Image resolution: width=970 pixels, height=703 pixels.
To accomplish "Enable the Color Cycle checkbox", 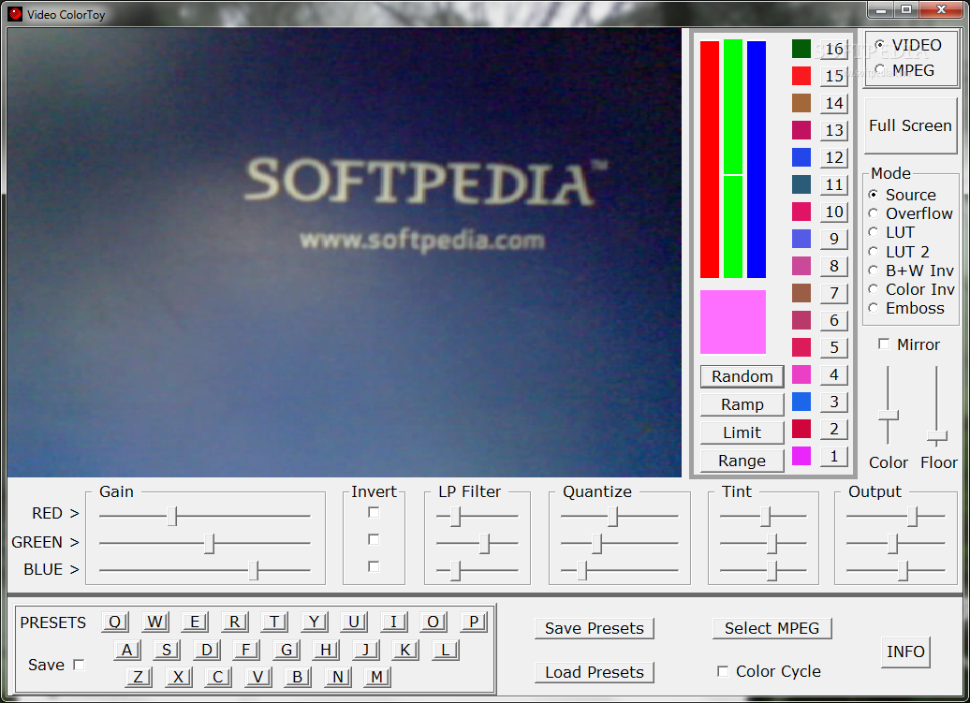I will coord(722,671).
